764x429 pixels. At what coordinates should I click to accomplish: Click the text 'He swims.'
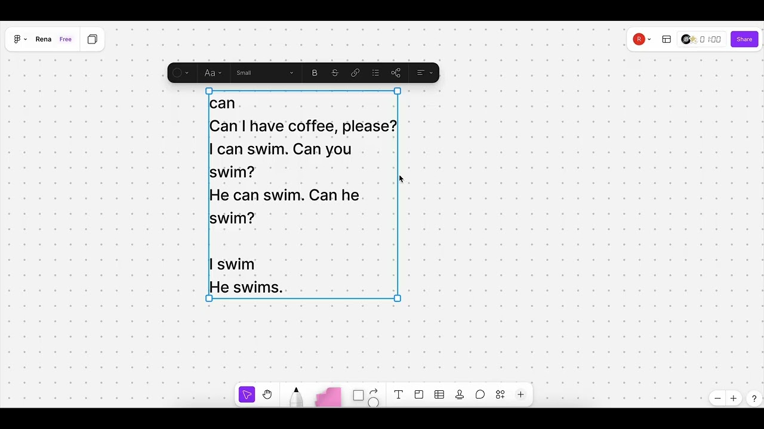246,287
